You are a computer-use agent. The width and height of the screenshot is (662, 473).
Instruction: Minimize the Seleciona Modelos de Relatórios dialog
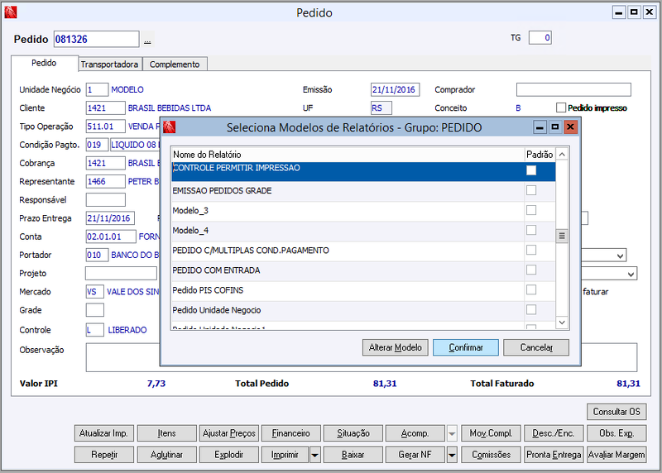click(540, 127)
